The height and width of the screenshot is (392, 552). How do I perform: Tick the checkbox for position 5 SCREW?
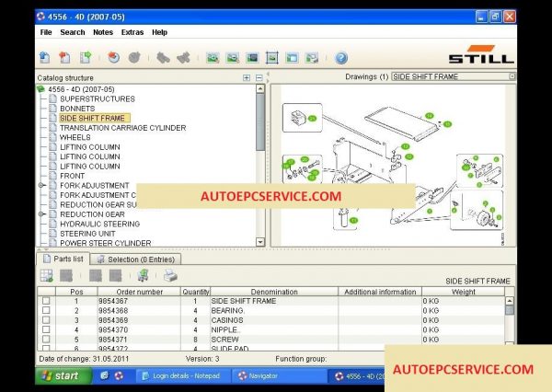pyautogui.click(x=46, y=339)
